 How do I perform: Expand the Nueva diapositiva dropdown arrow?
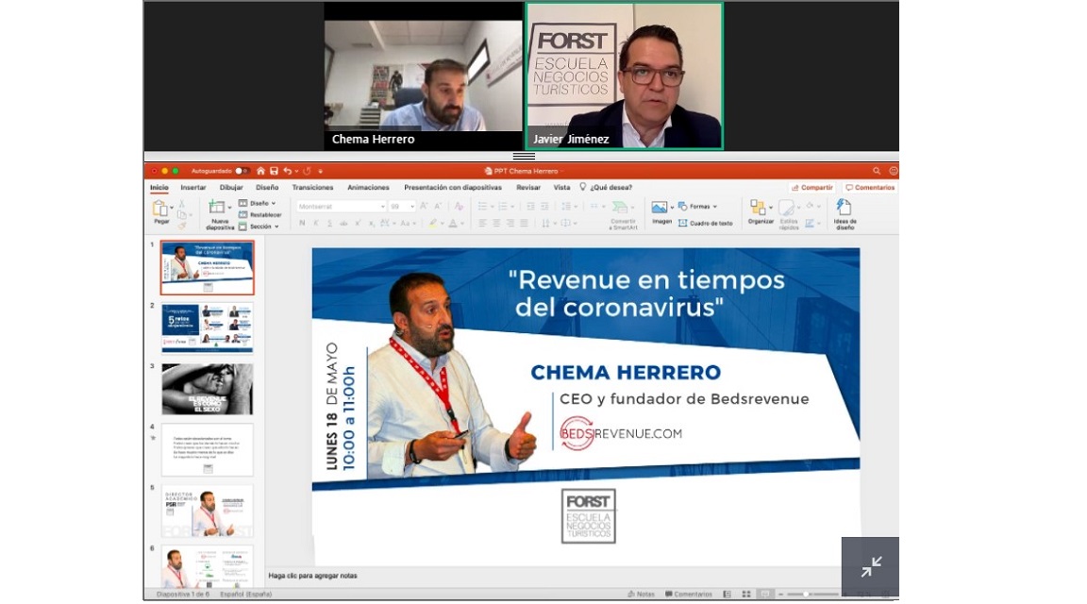(x=228, y=208)
